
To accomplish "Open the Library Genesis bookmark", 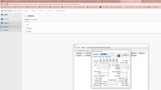I will (x=43, y=7).
